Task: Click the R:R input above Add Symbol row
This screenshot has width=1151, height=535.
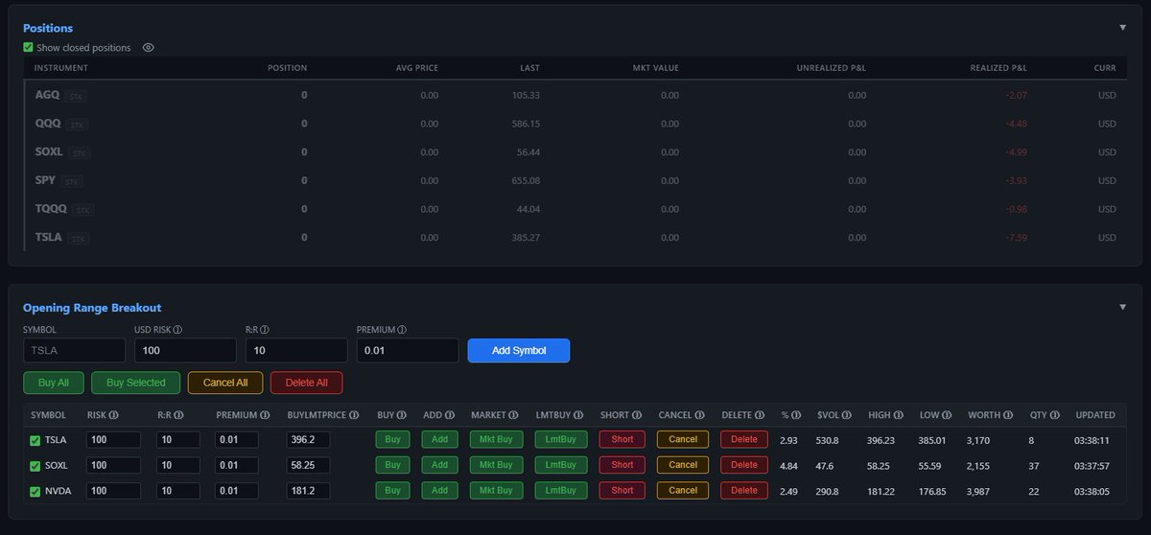Action: point(296,351)
